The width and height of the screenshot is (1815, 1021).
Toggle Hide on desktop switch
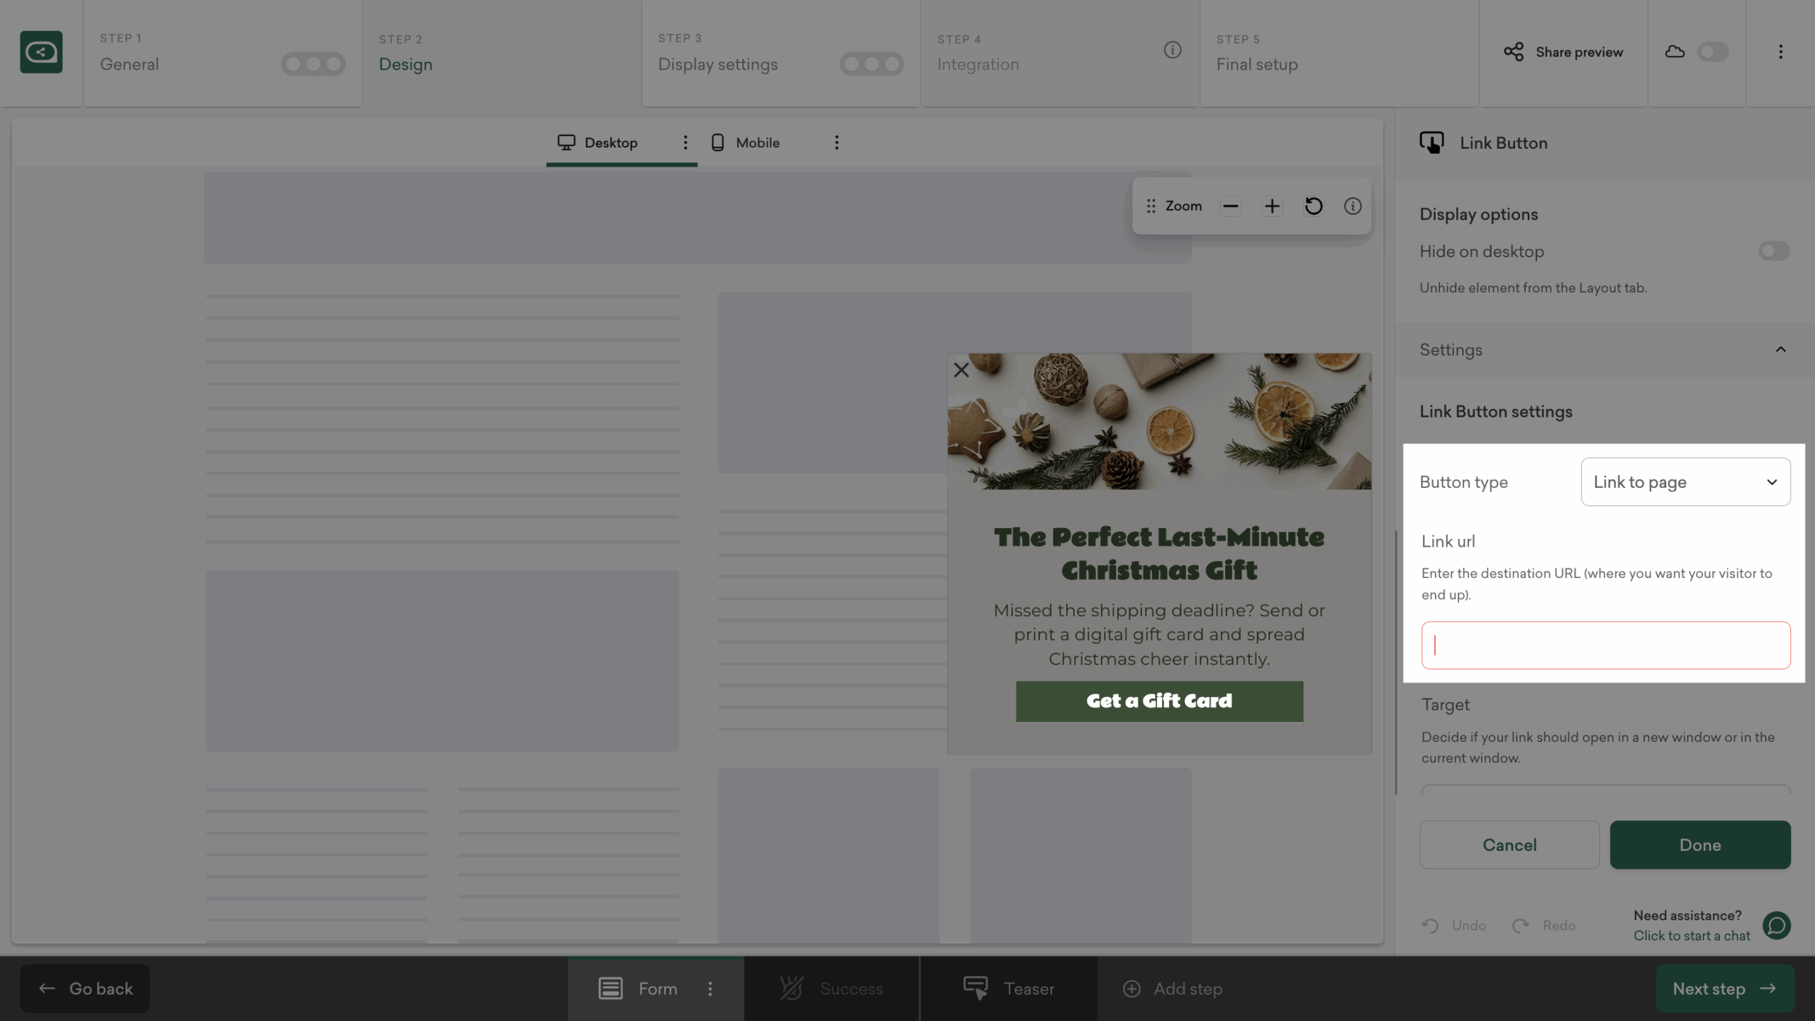tap(1774, 251)
